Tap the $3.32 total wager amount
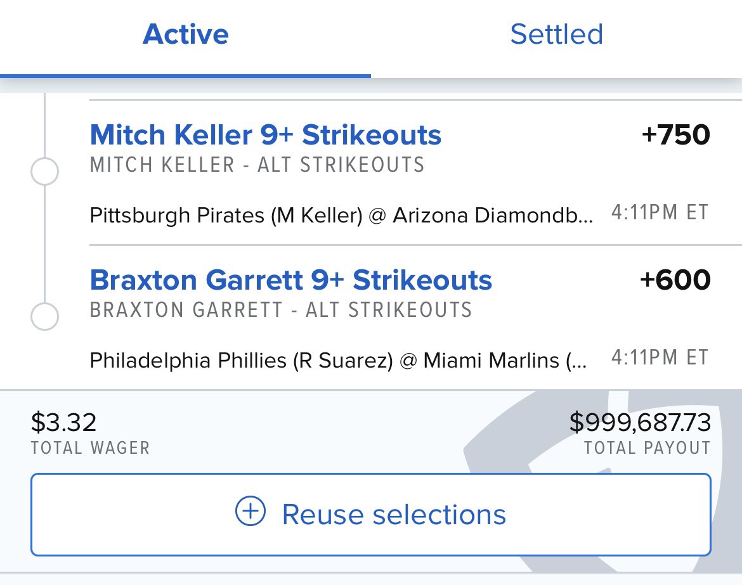The width and height of the screenshot is (742, 585). coord(63,422)
